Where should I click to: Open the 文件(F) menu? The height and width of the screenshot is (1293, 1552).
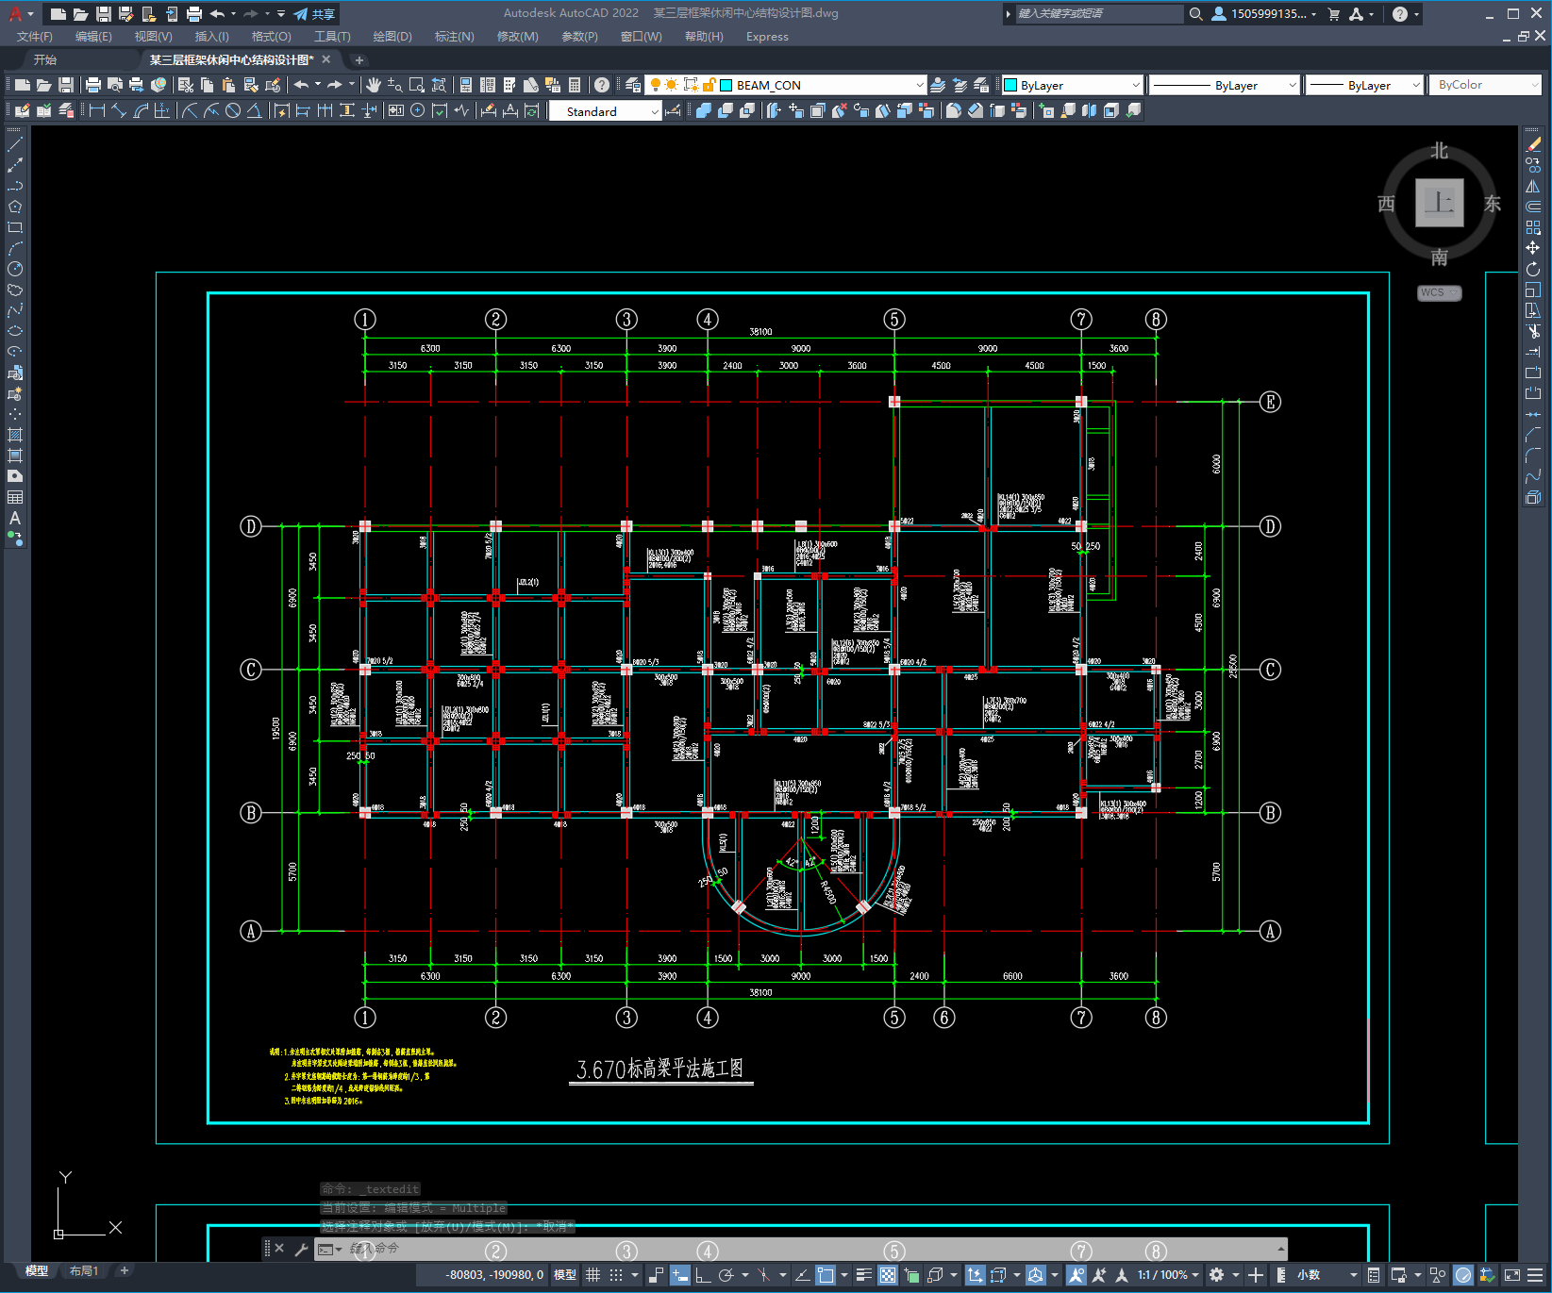tap(35, 37)
